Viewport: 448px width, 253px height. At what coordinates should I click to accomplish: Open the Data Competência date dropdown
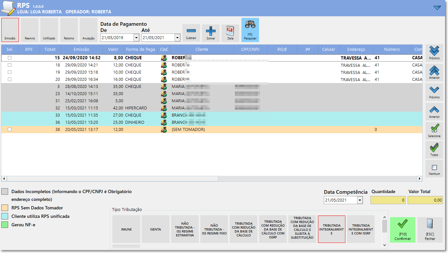click(x=360, y=200)
